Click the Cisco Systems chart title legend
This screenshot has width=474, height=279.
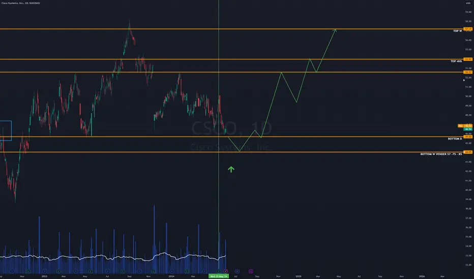coord(20,3)
